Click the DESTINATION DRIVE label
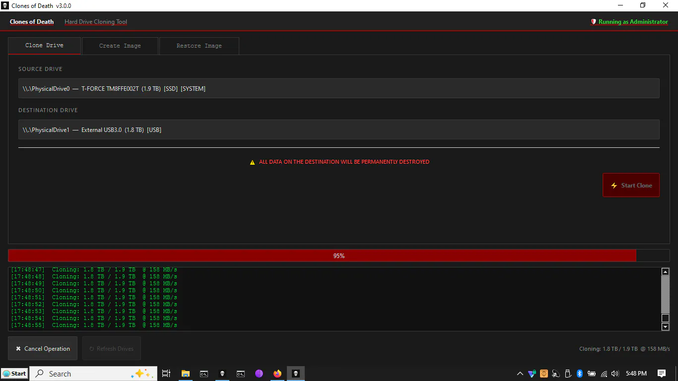The height and width of the screenshot is (381, 678). [48, 110]
